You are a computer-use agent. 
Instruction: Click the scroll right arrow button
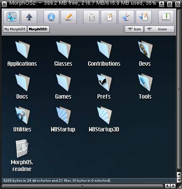click(x=173, y=186)
